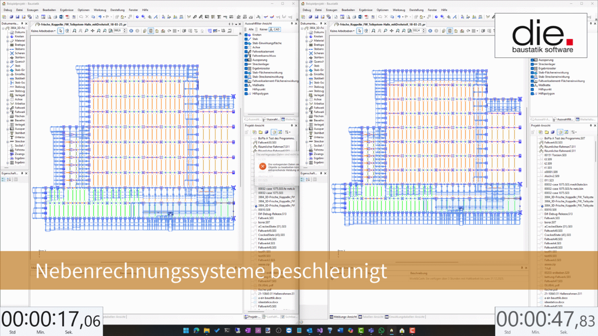Open WhatsApp from the taskbar
The image size is (598, 336).
click(381, 330)
